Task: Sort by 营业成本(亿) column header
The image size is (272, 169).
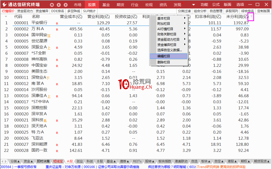Action: point(71,17)
